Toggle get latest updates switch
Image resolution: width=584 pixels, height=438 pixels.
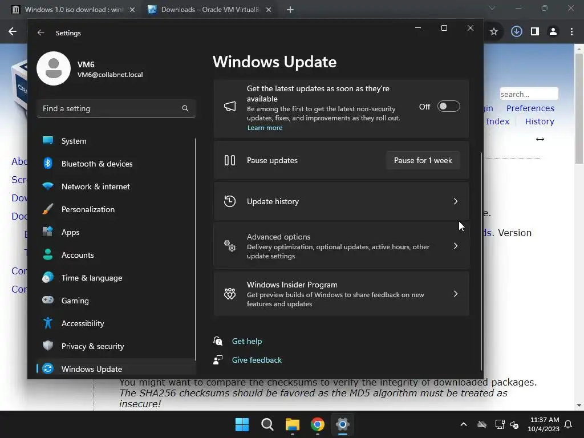[x=448, y=107]
